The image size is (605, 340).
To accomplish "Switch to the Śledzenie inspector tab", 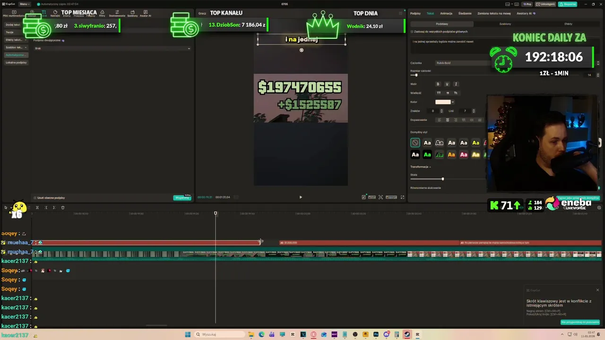I will click(x=465, y=13).
